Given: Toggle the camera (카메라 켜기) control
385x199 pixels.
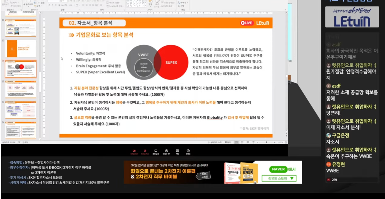Looking at the screenshot, I should 134,152.
